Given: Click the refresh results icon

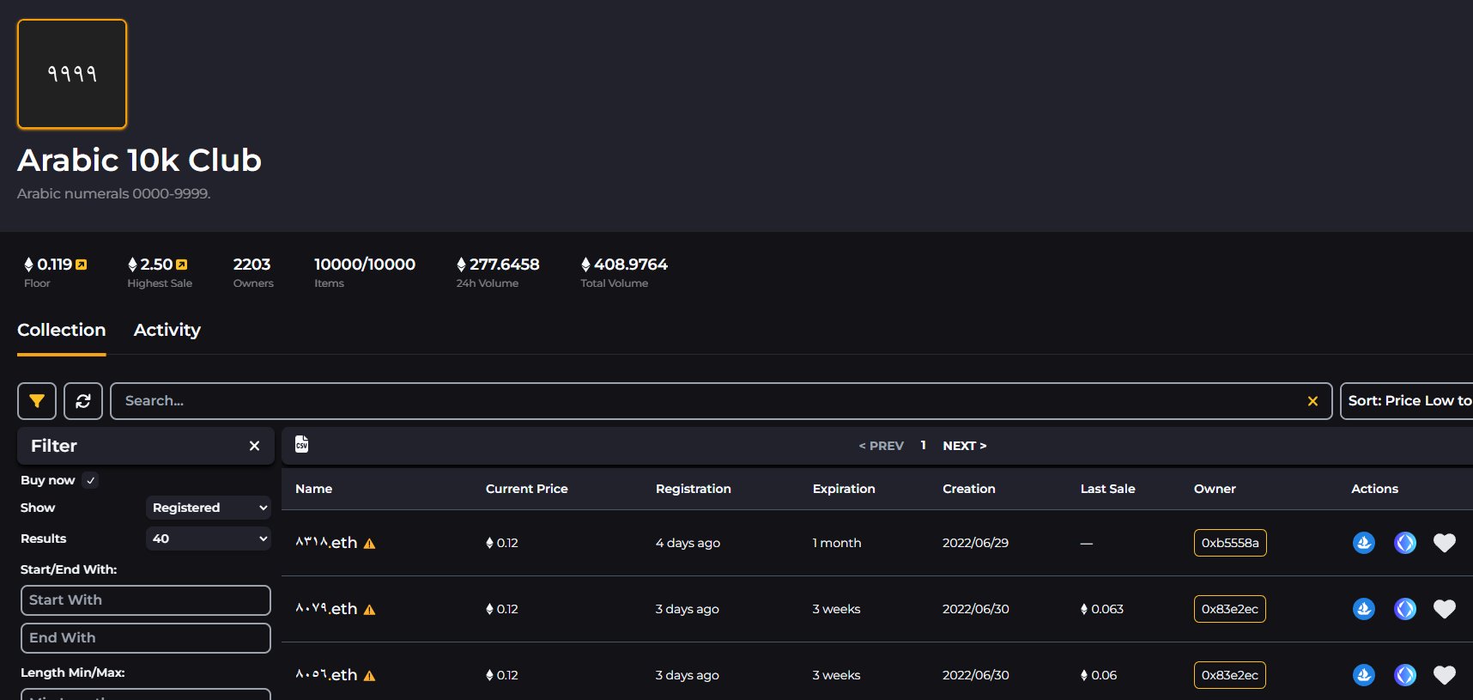Looking at the screenshot, I should [83, 401].
